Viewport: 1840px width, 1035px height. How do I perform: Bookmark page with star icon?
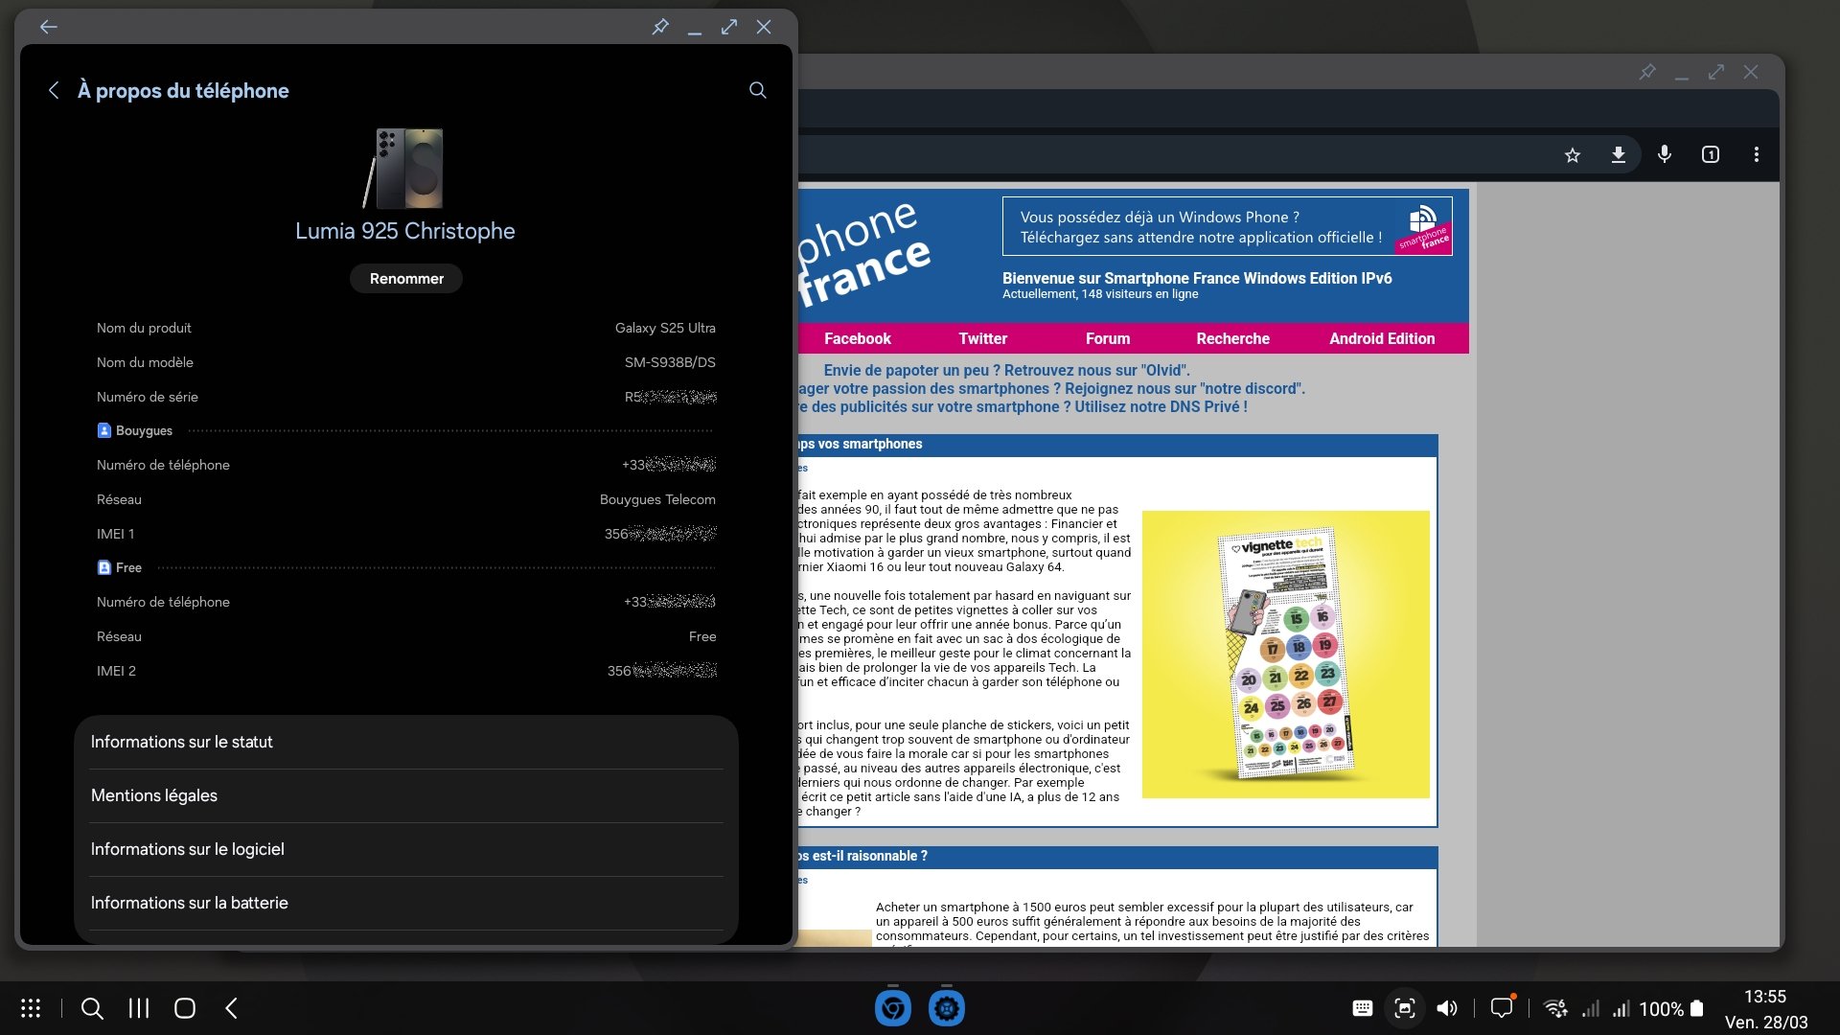(1573, 154)
